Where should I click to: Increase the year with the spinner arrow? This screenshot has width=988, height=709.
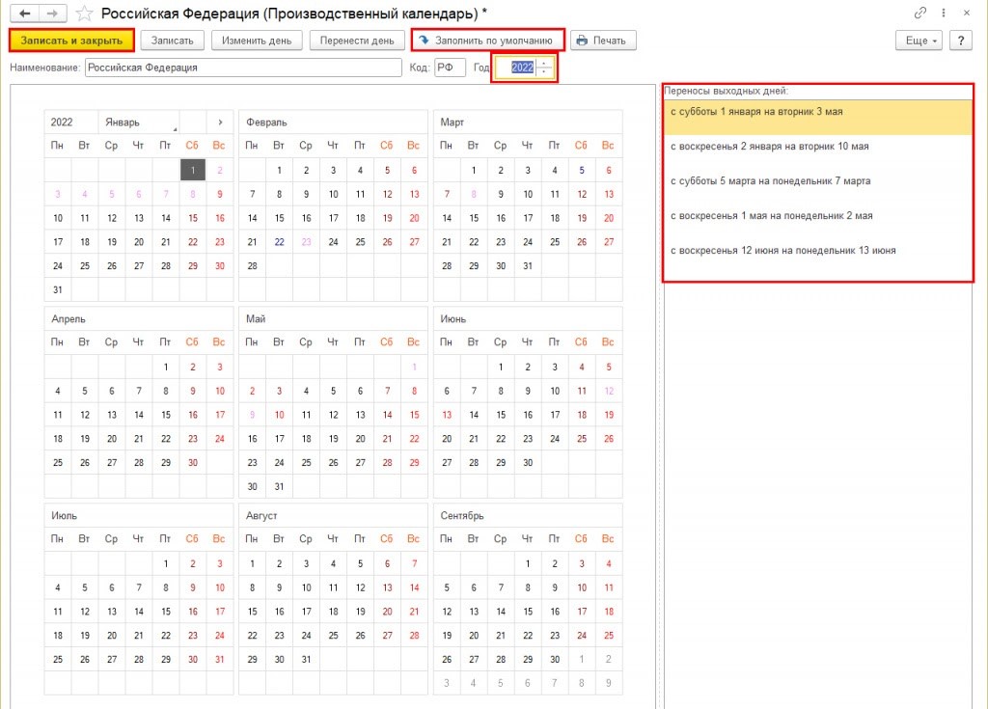click(x=545, y=64)
